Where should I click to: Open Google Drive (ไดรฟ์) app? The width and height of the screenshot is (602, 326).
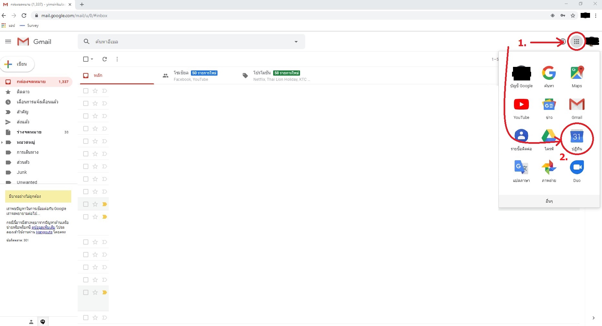click(549, 140)
